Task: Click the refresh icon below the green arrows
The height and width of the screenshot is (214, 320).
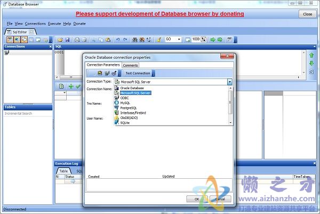Action: point(311,72)
